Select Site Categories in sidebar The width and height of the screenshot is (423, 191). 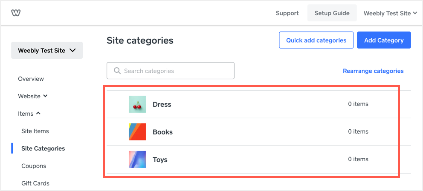[43, 148]
